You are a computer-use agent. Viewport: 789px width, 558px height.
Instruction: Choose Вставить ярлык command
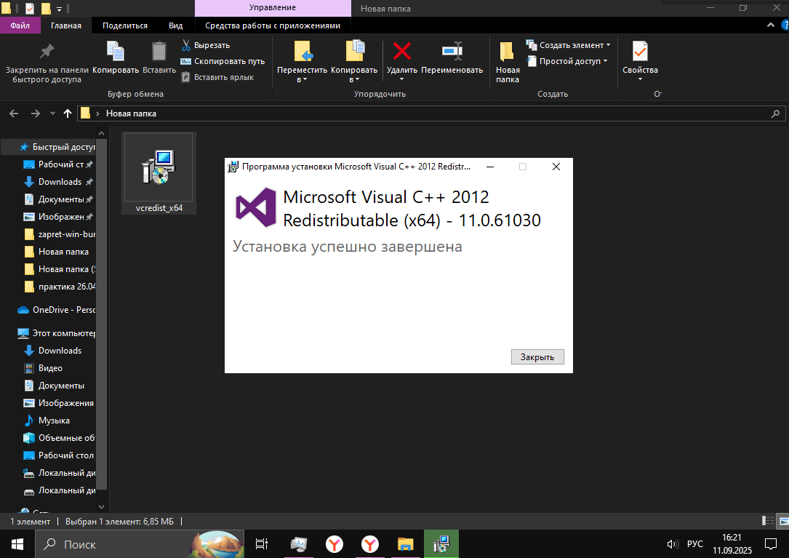coord(217,78)
